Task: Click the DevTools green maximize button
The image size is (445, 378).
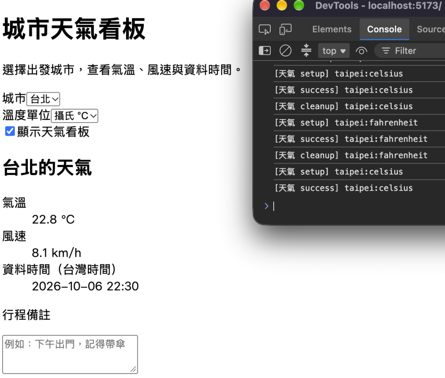Action: click(299, 5)
